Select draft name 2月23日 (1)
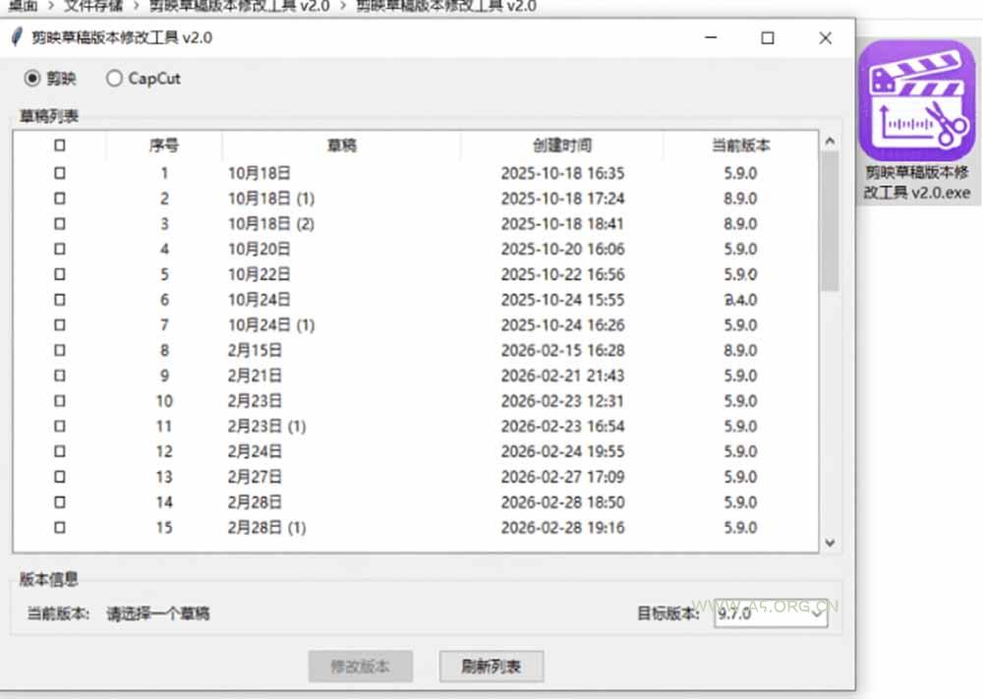Image resolution: width=983 pixels, height=699 pixels. (x=267, y=427)
